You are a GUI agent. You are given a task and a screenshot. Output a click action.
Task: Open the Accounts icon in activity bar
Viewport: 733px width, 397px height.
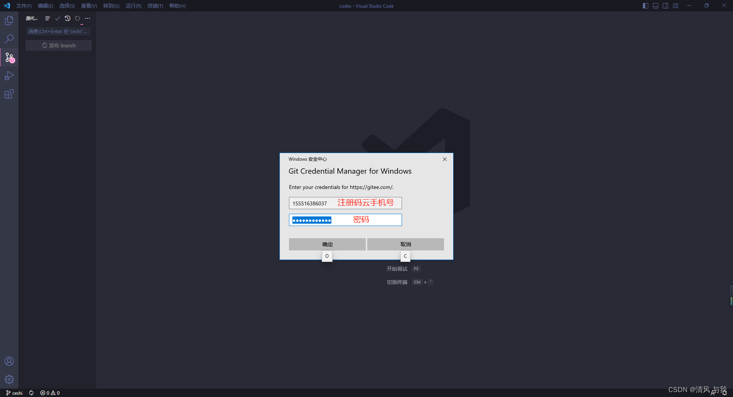click(9, 361)
